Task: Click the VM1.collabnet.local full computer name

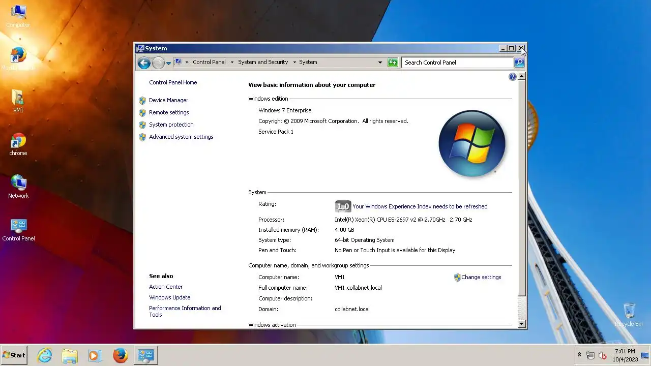Action: pyautogui.click(x=358, y=288)
